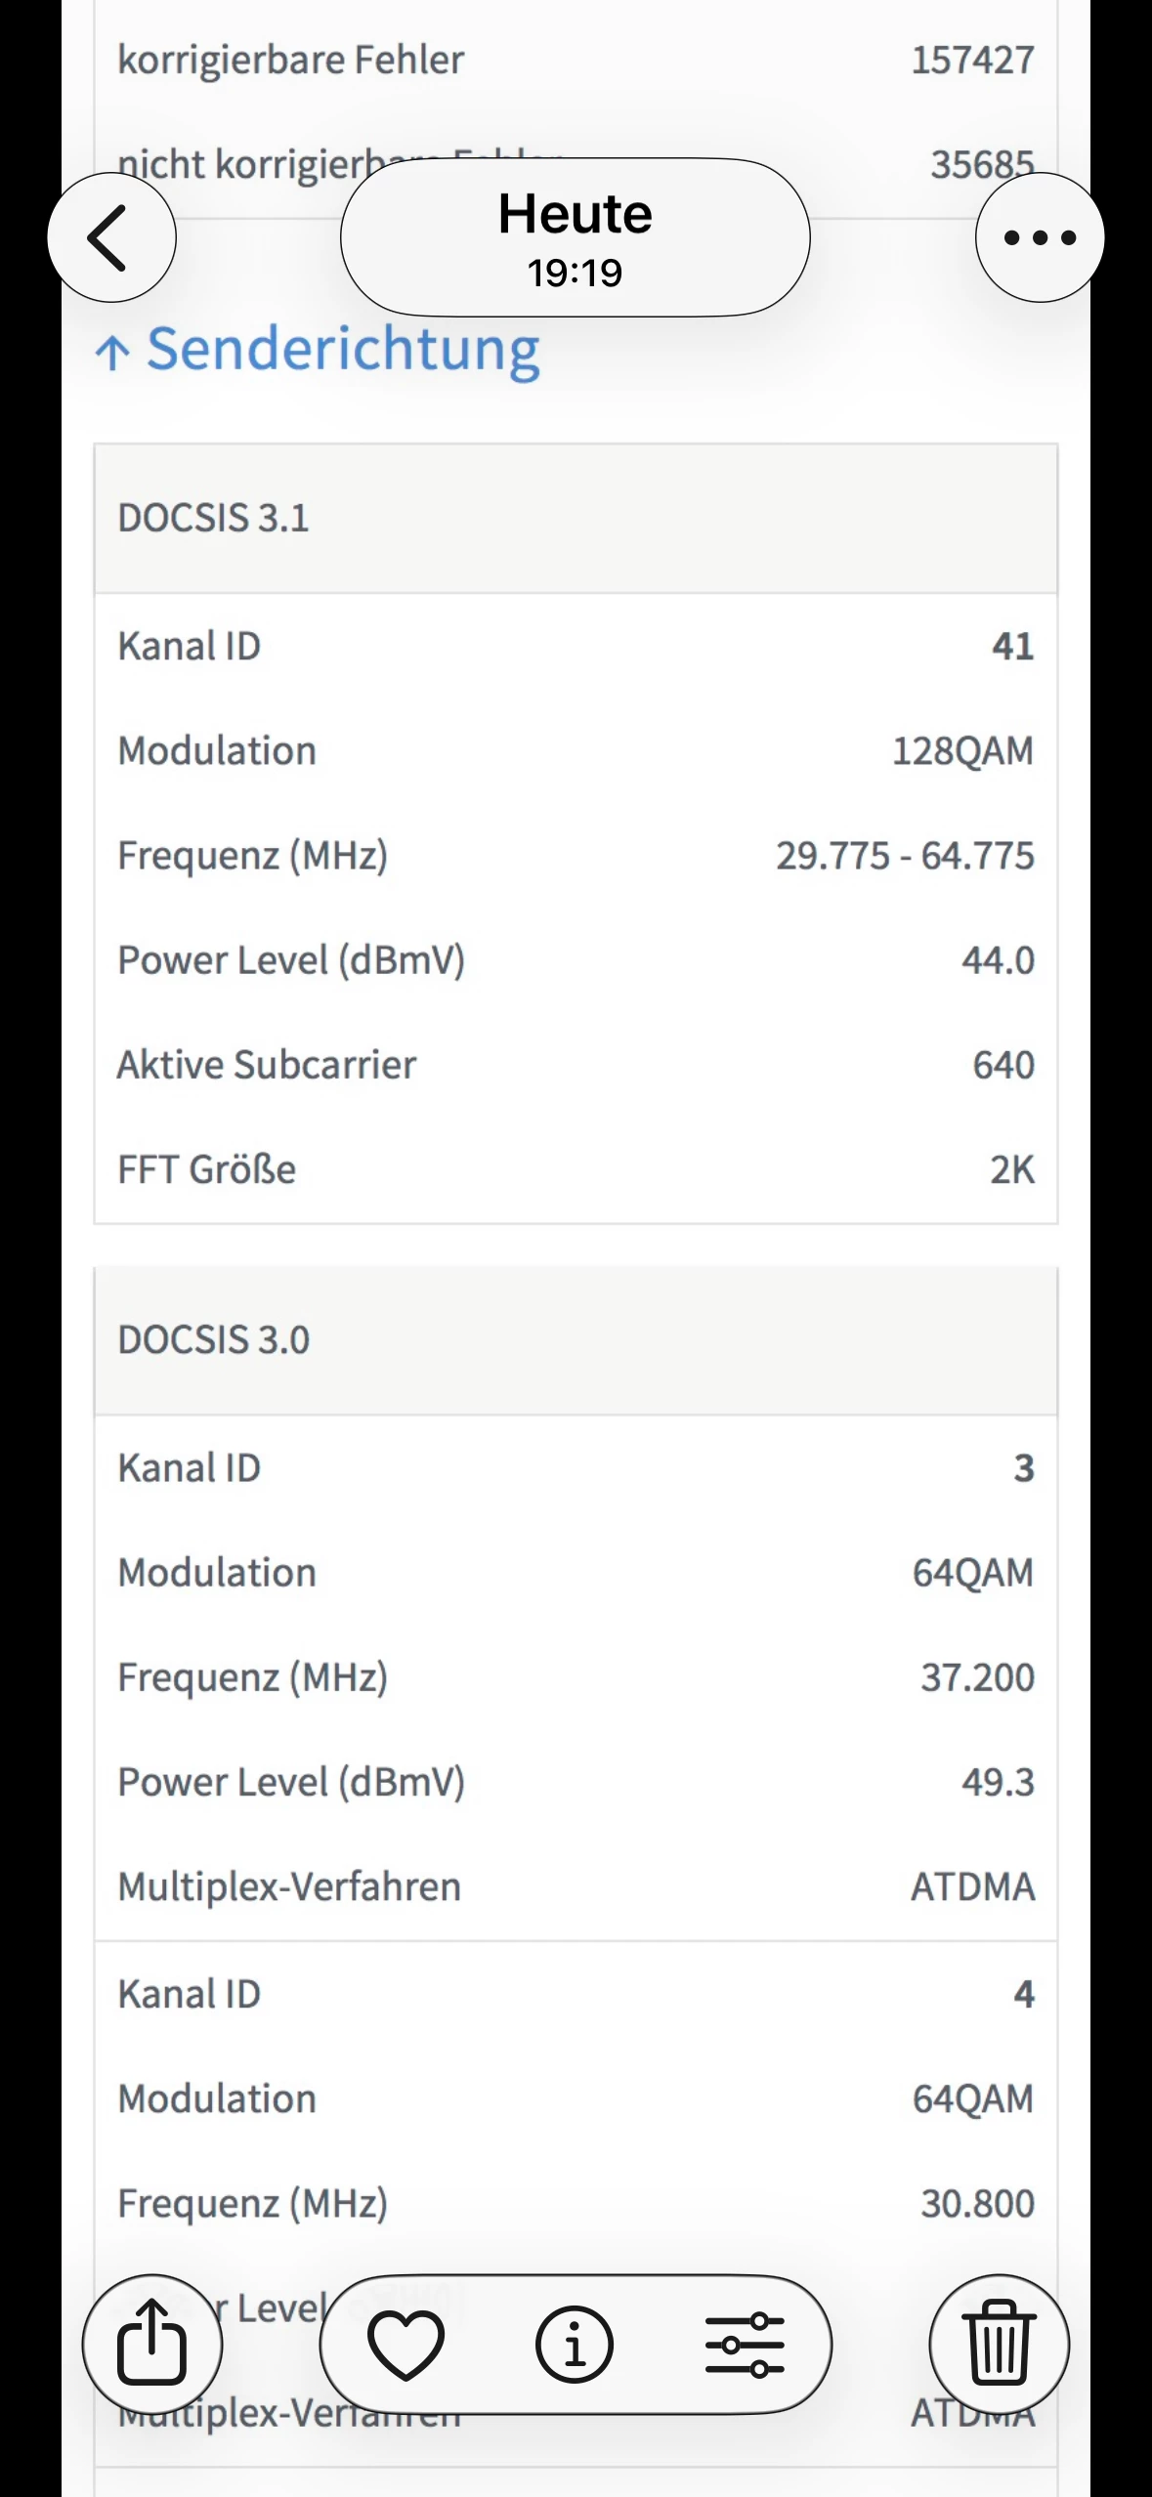The image size is (1152, 2497).
Task: Favorite the photo with the heart icon
Action: pyautogui.click(x=405, y=2345)
